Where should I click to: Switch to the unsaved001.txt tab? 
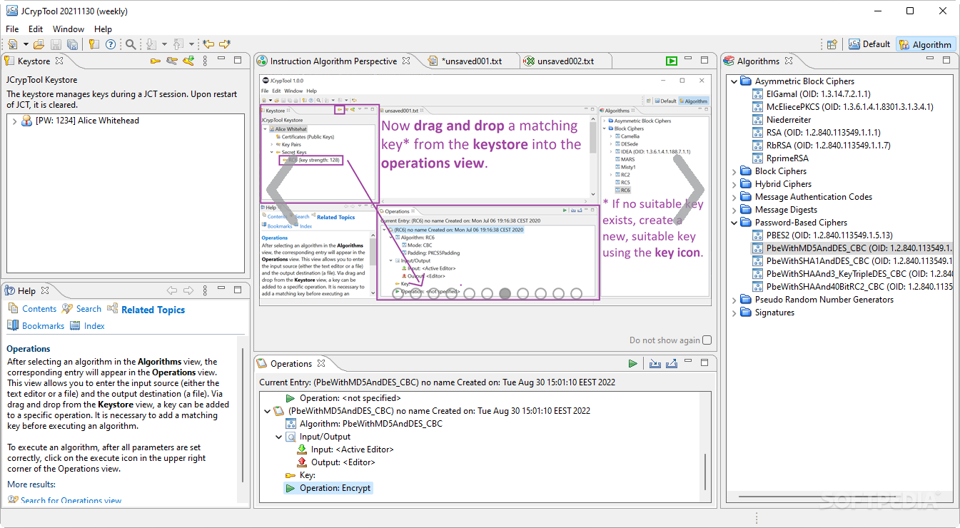point(471,61)
